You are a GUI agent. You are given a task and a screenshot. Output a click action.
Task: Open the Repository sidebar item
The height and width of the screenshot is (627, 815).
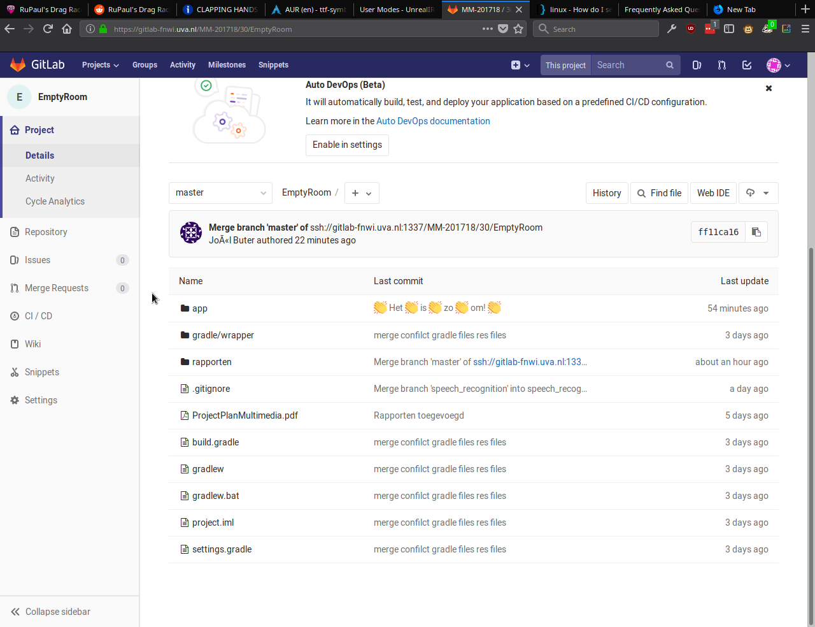point(46,232)
